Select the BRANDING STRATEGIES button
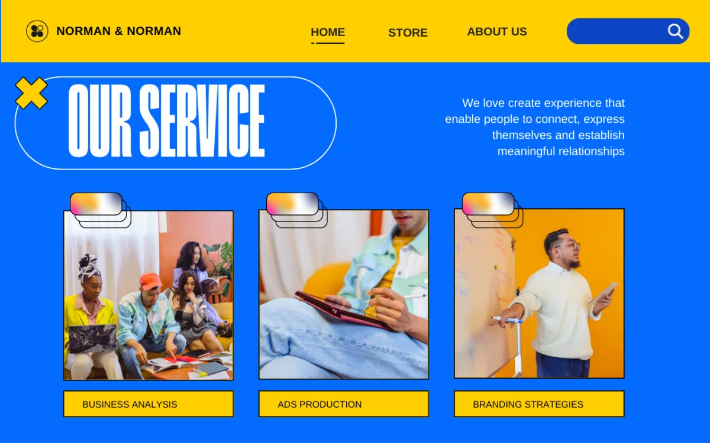This screenshot has height=443, width=710. click(539, 404)
